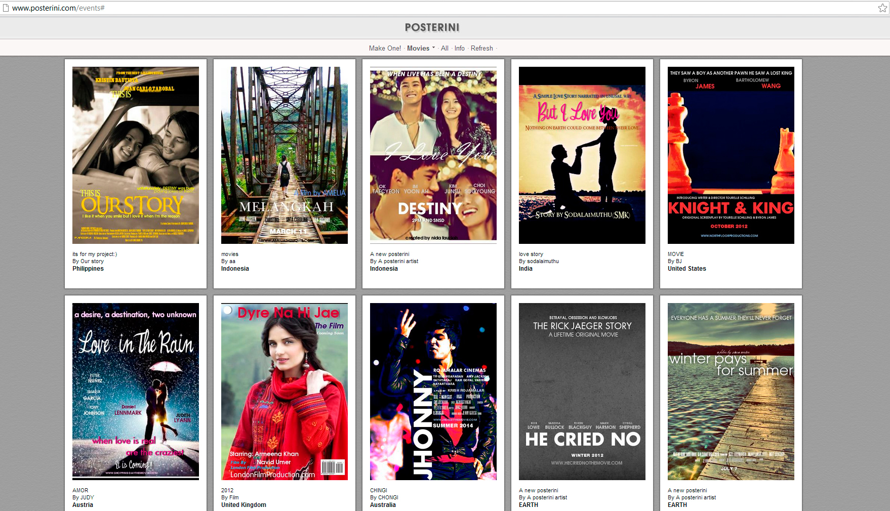Click the United States country label
Screen dimensions: 890x511
point(686,269)
